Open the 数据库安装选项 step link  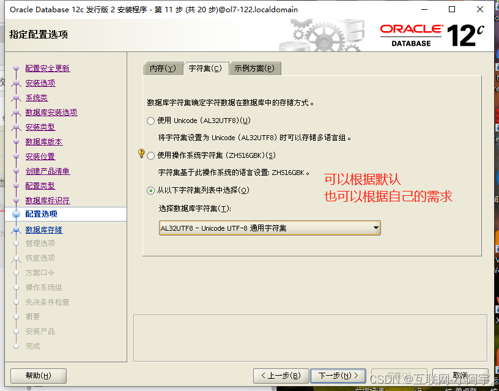tap(51, 112)
